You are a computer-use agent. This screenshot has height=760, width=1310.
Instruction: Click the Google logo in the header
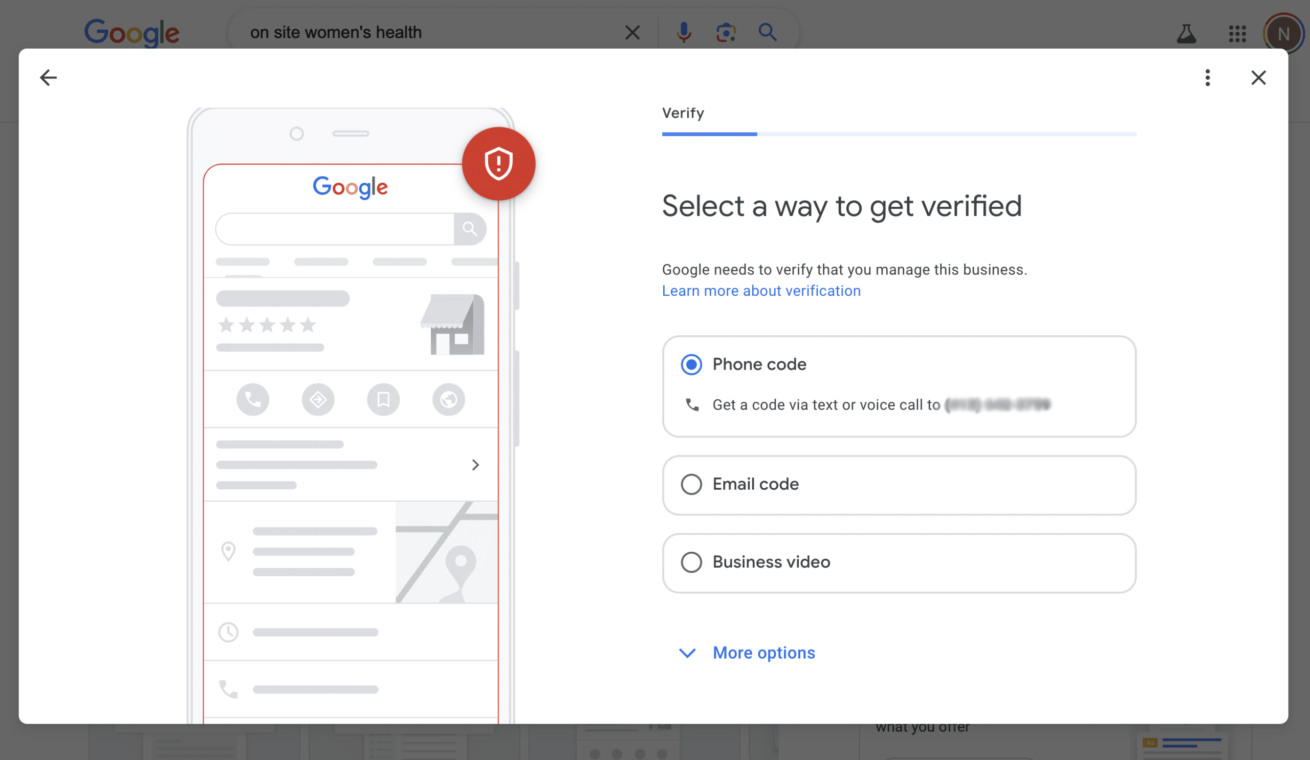(132, 33)
